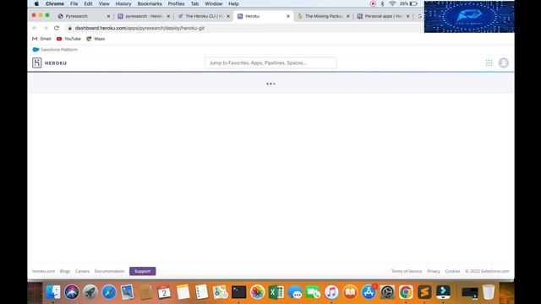Viewport: 541px width, 304px height.
Task: Click the lock icon in address bar
Action: point(69,28)
